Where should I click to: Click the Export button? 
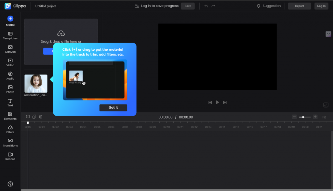(x=300, y=6)
